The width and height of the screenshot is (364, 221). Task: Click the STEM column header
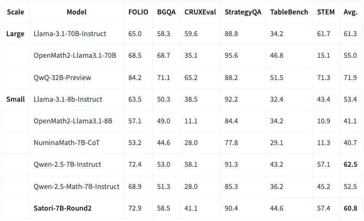pos(325,12)
